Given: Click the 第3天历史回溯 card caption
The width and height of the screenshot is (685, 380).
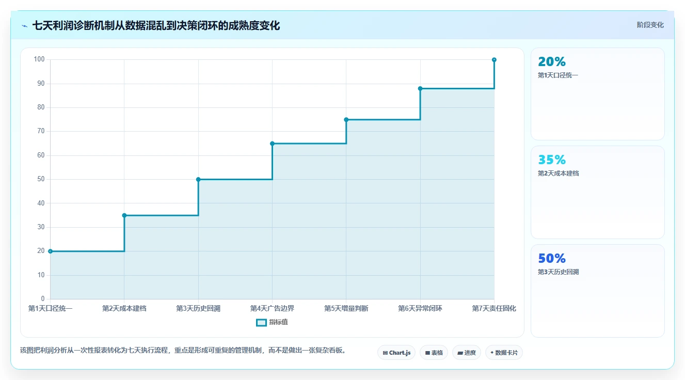Looking at the screenshot, I should 558,272.
